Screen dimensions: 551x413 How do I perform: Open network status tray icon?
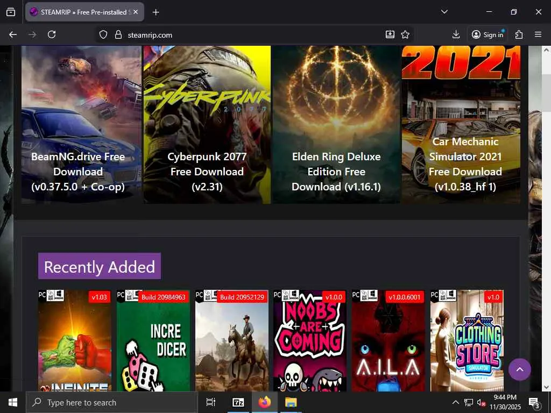tap(469, 402)
